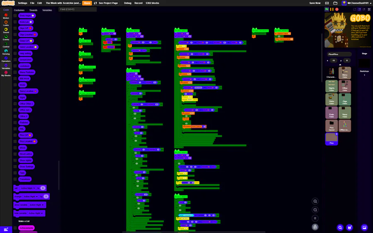Click the orange Share button
373x233 pixels.
pos(87,3)
